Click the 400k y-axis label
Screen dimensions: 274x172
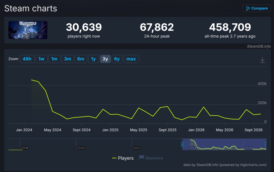pyautogui.click(x=262, y=83)
